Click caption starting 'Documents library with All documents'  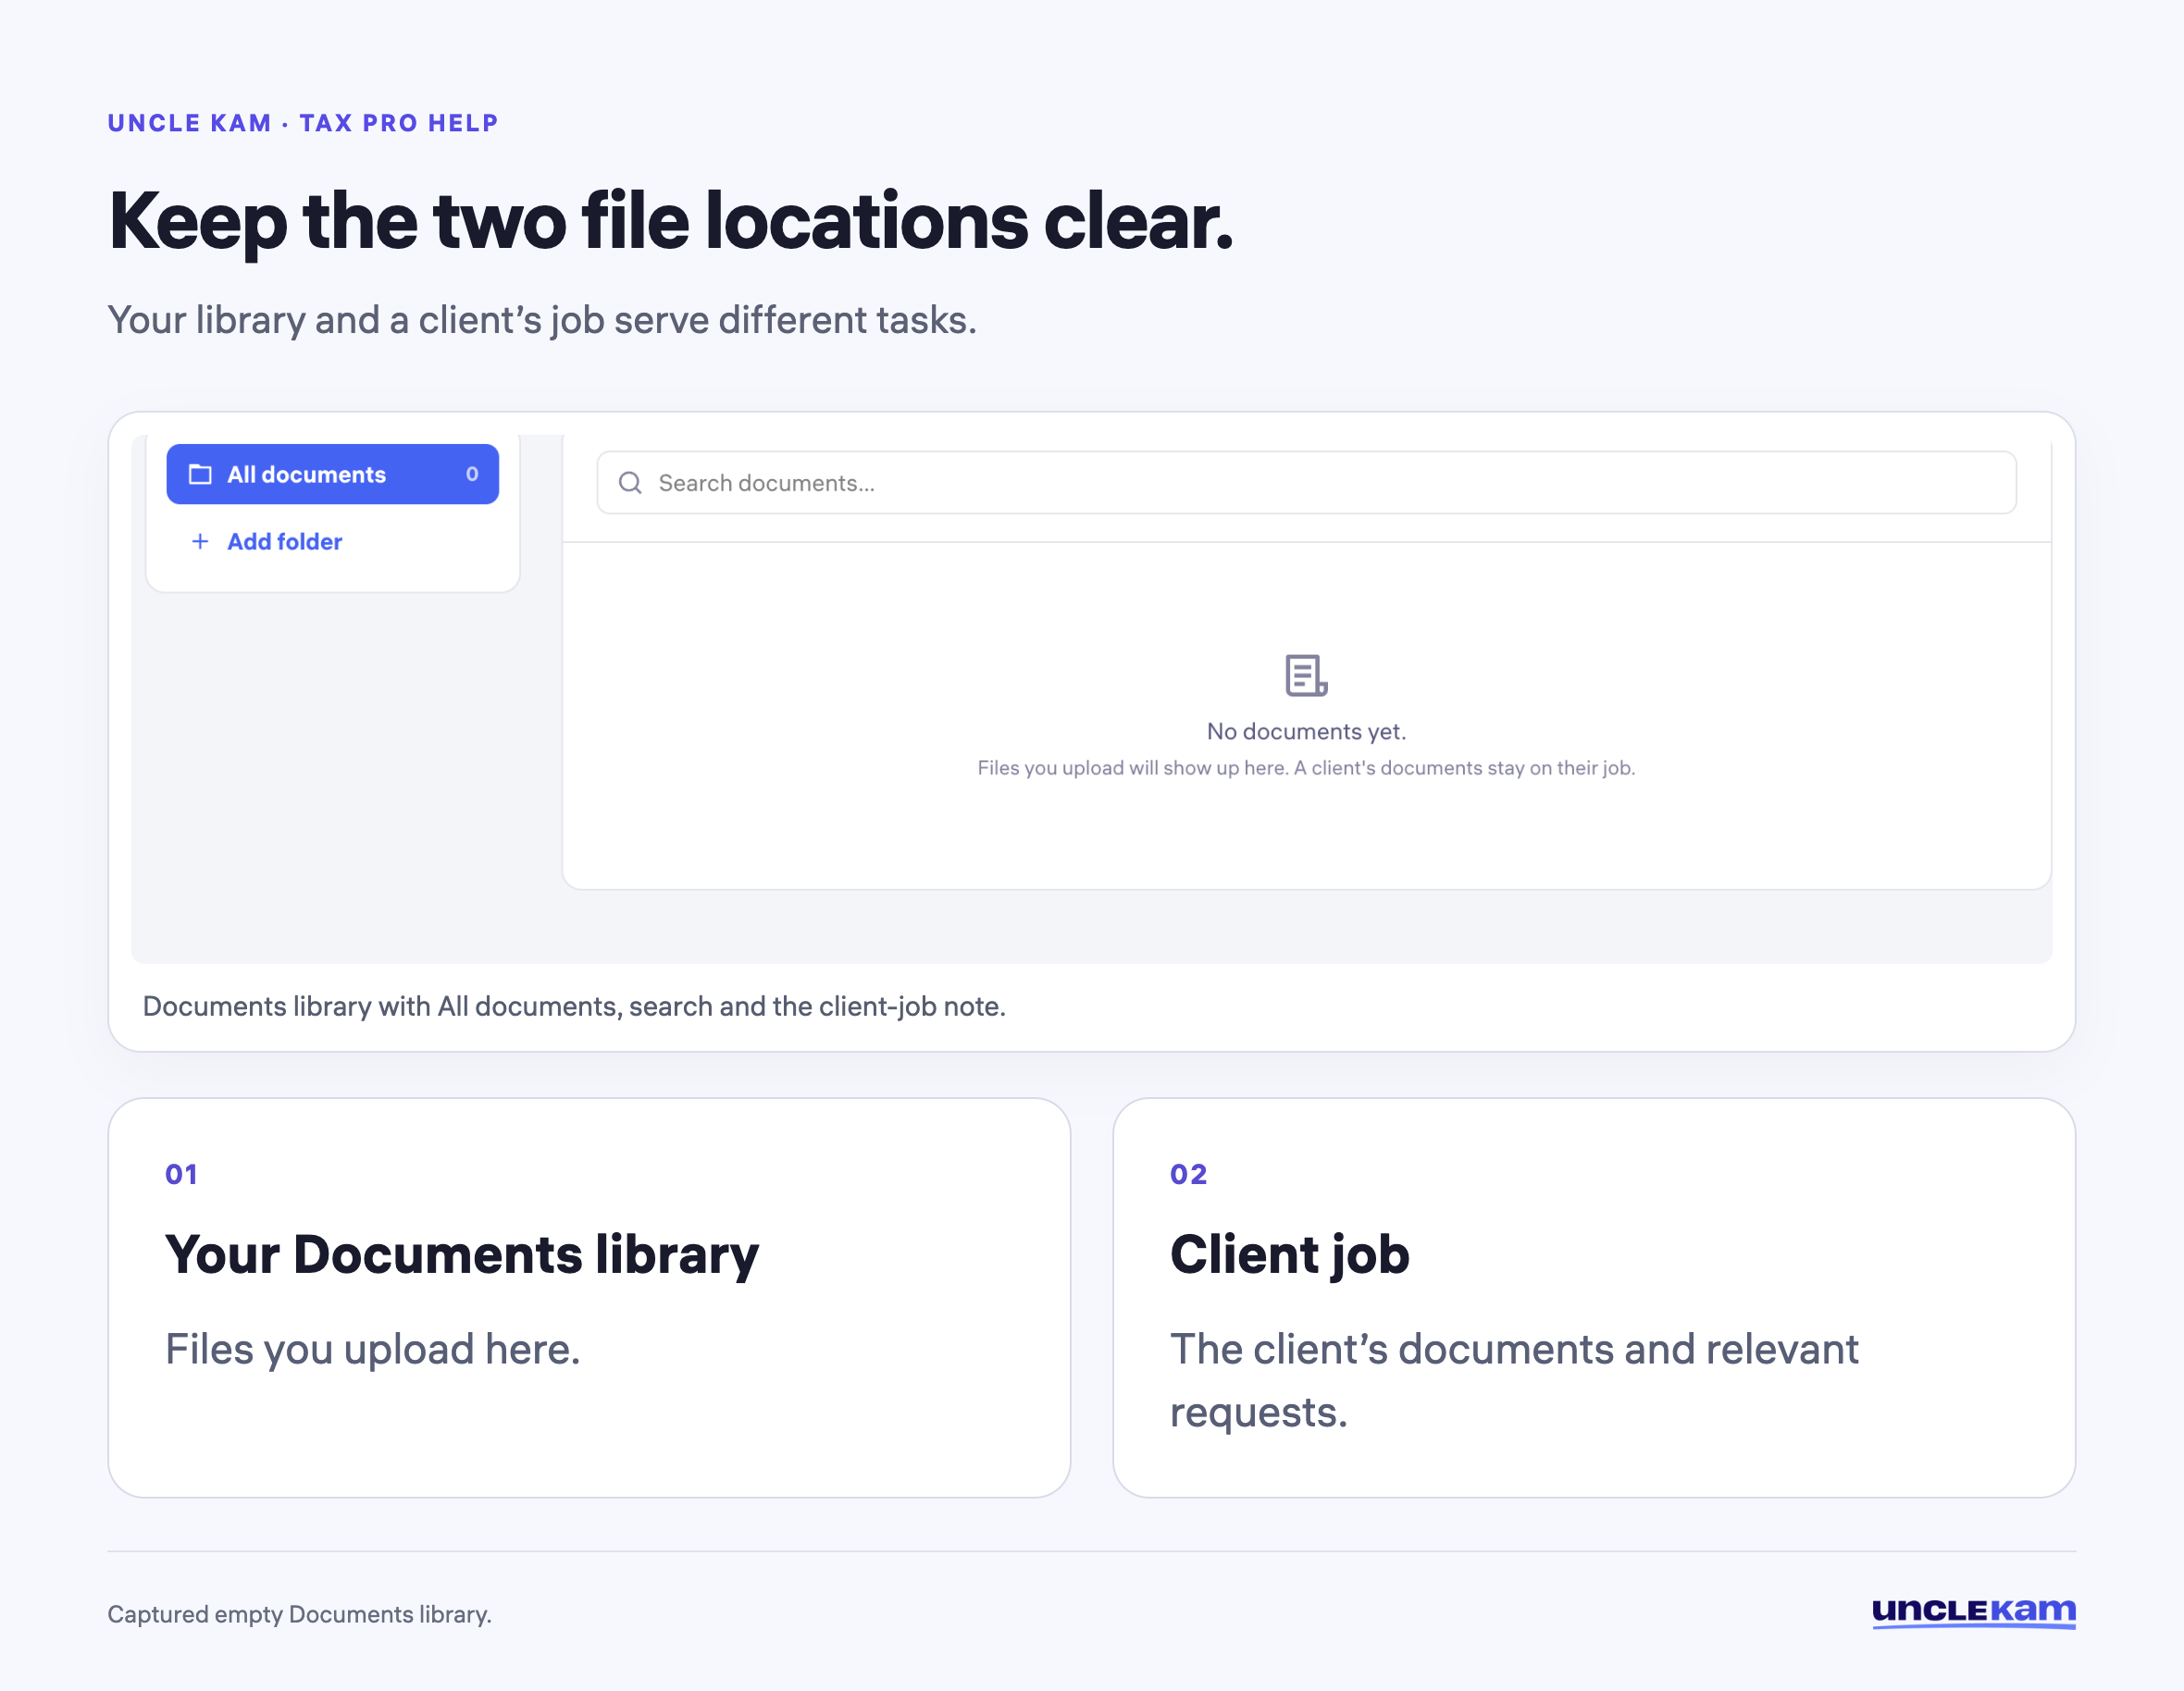click(x=574, y=1006)
